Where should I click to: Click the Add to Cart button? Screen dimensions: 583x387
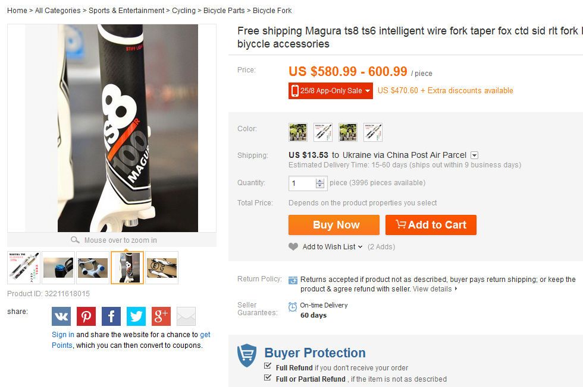tap(431, 225)
